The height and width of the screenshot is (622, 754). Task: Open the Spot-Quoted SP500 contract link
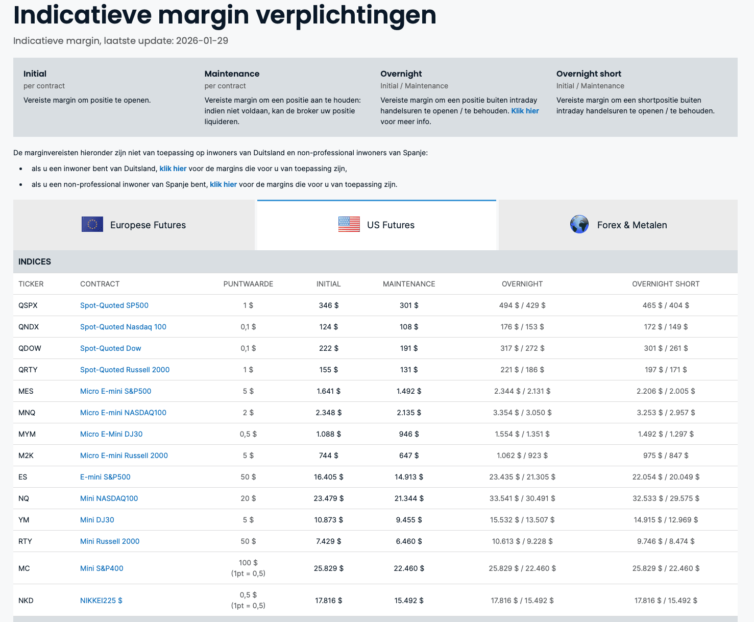click(x=114, y=305)
